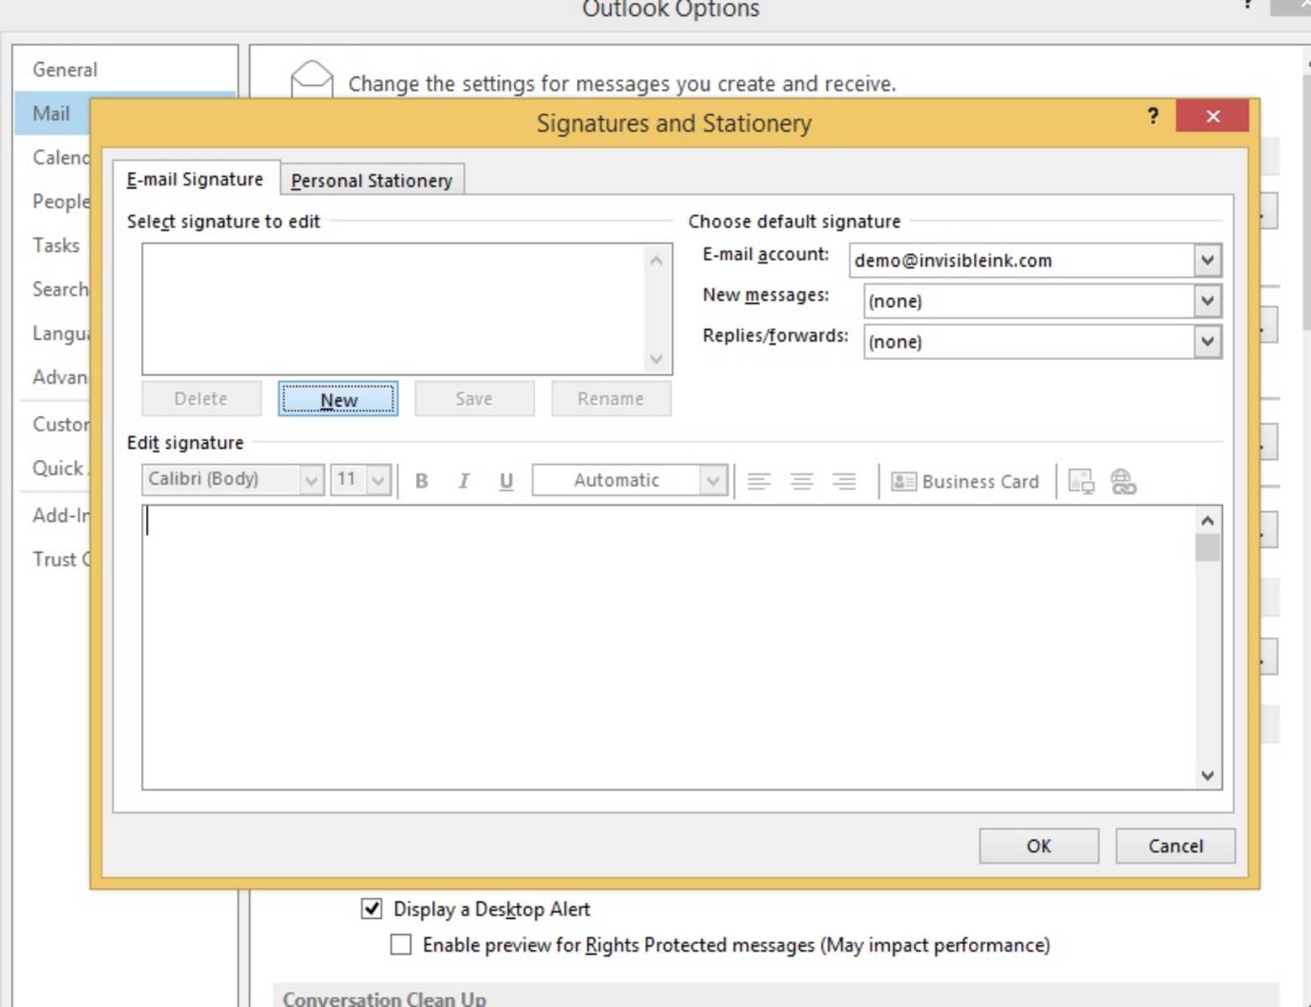The width and height of the screenshot is (1311, 1007).
Task: Open the Replies/forwards signature dropdown
Action: [1207, 341]
